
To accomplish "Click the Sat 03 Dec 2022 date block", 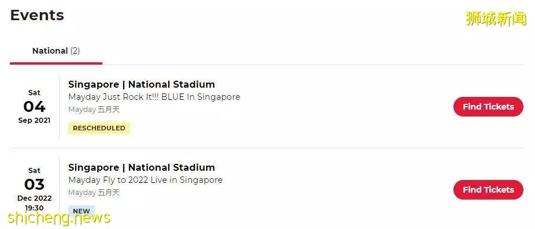I will pos(34,189).
